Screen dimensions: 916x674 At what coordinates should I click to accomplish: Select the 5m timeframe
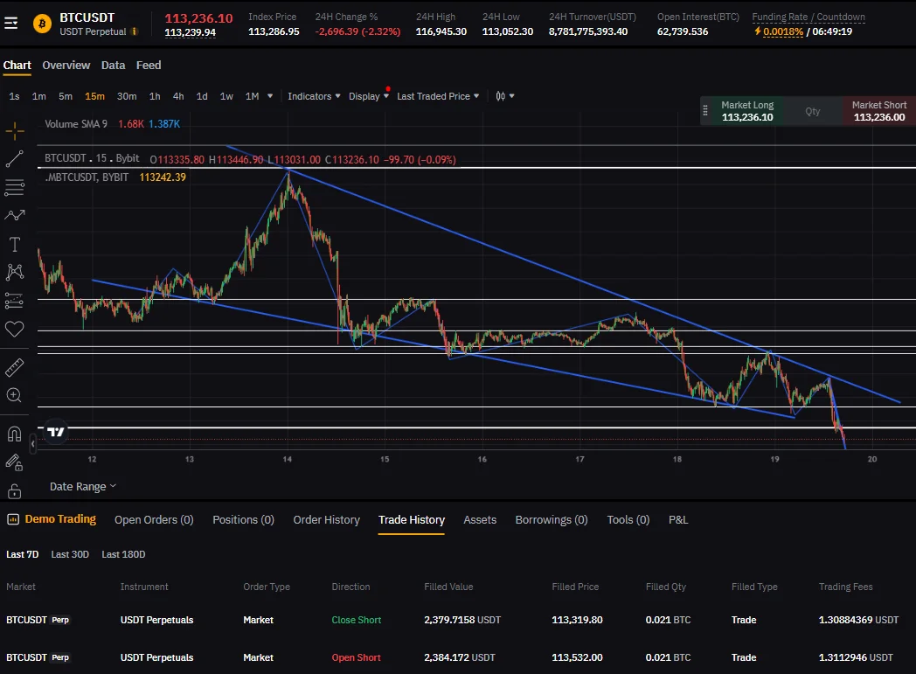coord(66,96)
